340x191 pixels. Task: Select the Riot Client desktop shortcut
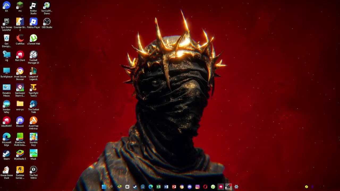click(20, 57)
